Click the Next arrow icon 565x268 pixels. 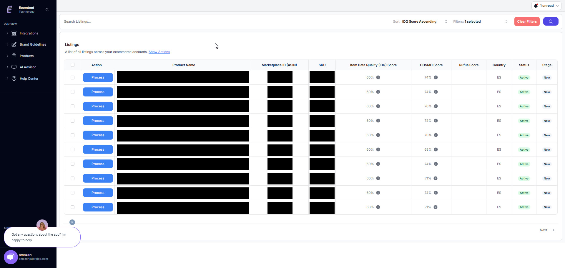[552, 230]
